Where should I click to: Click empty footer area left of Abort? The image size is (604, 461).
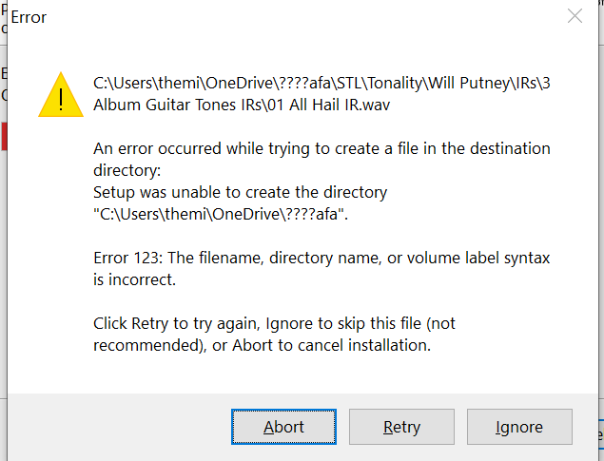114,427
